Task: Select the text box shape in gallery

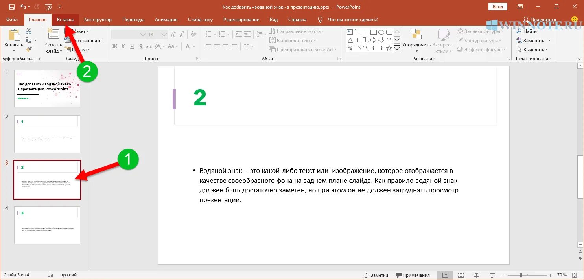Action: 350,32
